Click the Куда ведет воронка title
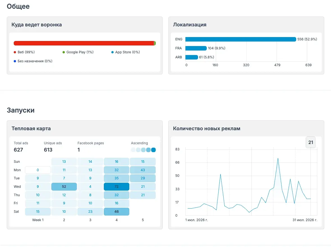The width and height of the screenshot is (331, 247). click(x=36, y=25)
